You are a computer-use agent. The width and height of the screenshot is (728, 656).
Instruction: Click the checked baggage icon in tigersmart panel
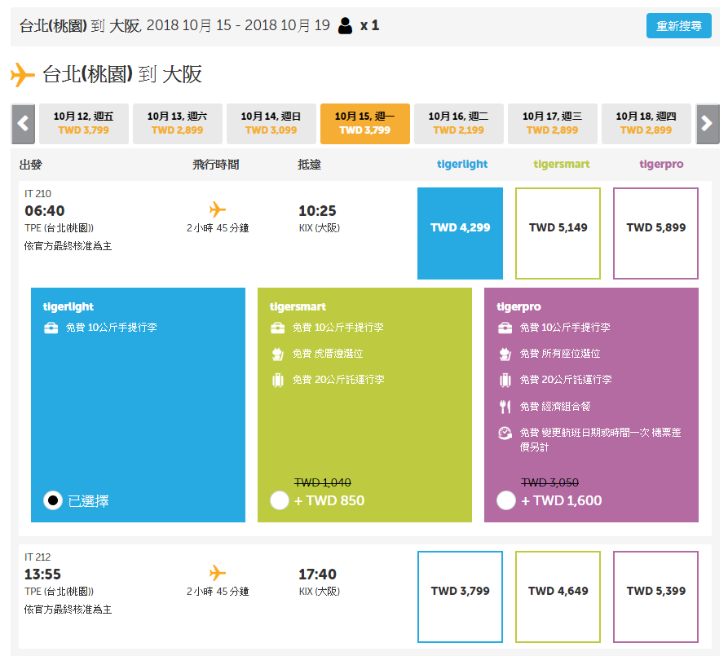tap(278, 381)
